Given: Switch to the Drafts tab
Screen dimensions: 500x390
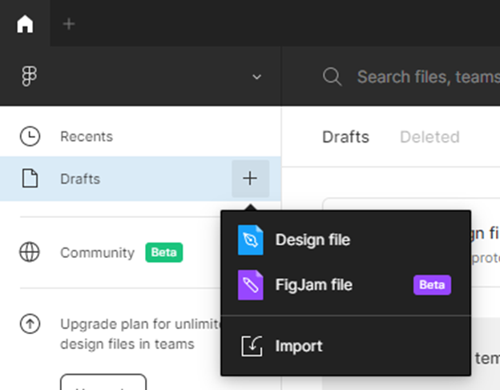Looking at the screenshot, I should point(345,137).
